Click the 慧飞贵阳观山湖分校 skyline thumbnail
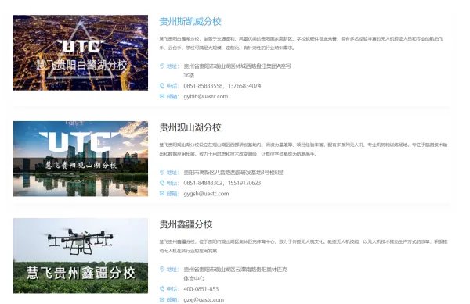The image size is (470, 304). [81, 159]
